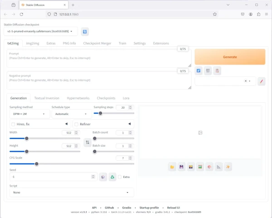Open images output folder icon
The height and width of the screenshot is (218, 272).
click(x=172, y=167)
